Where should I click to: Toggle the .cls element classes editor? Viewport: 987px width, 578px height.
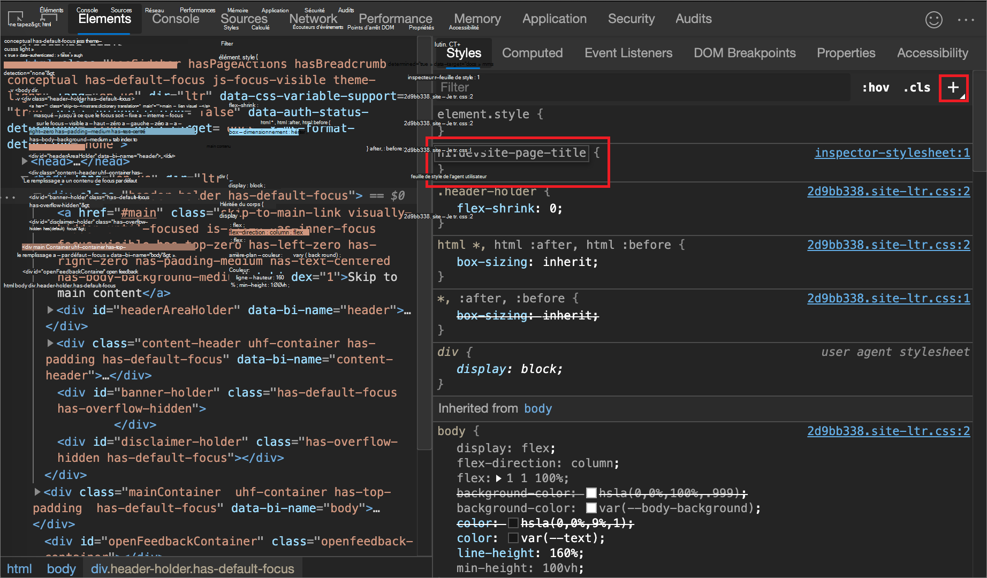(x=916, y=87)
